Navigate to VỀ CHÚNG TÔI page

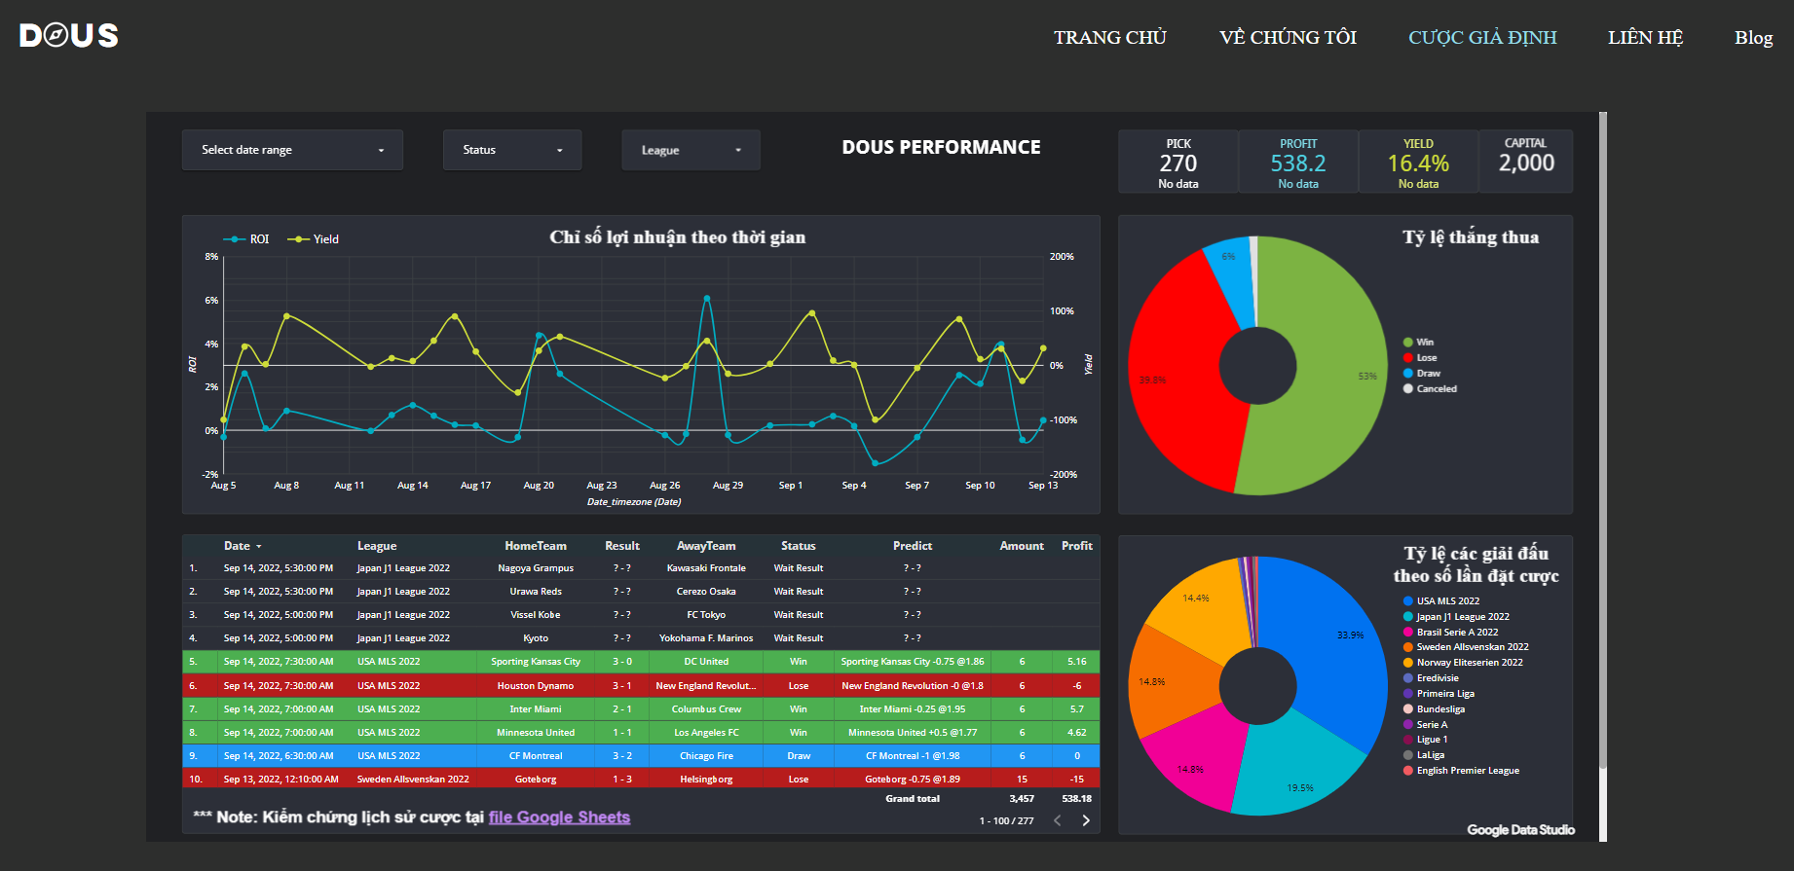[1288, 37]
